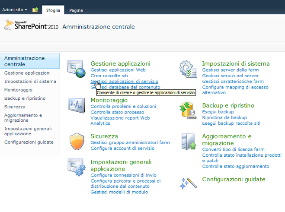Open the Azioni sito dropdown menu
This screenshot has height=212, width=285.
point(15,9)
